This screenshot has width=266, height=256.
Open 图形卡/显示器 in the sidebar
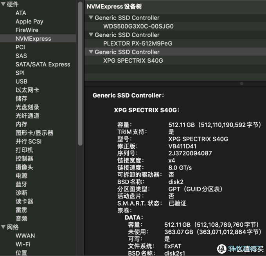(x=34, y=133)
